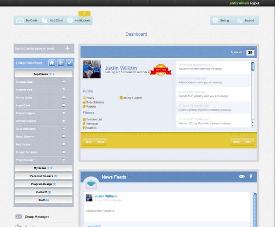Viewport: 275px width, 227px height.
Task: Open the Setting gear icon
Action: point(215,21)
